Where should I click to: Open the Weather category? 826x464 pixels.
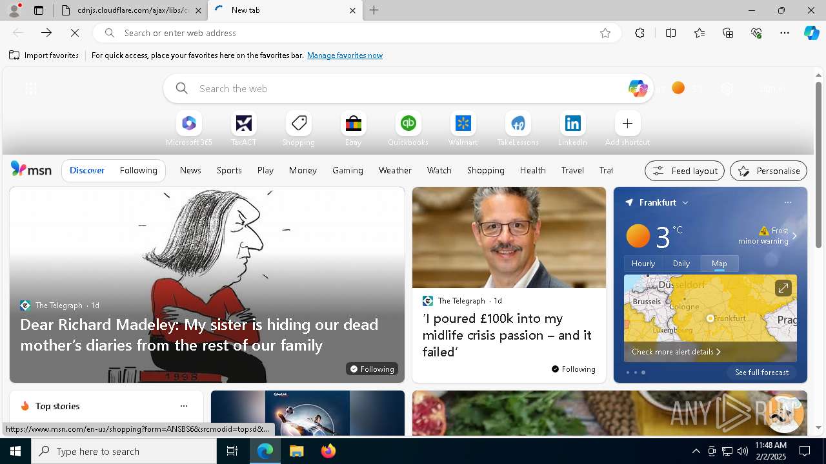point(395,170)
